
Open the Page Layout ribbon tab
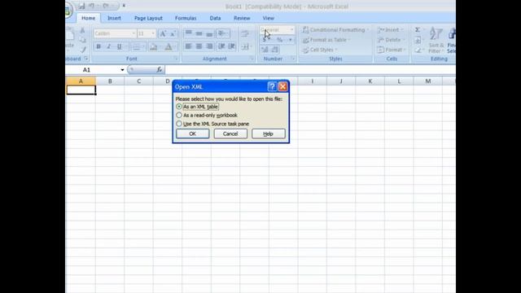coord(148,18)
